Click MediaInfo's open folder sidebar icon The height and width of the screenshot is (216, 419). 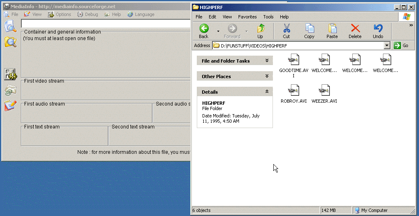(10, 42)
